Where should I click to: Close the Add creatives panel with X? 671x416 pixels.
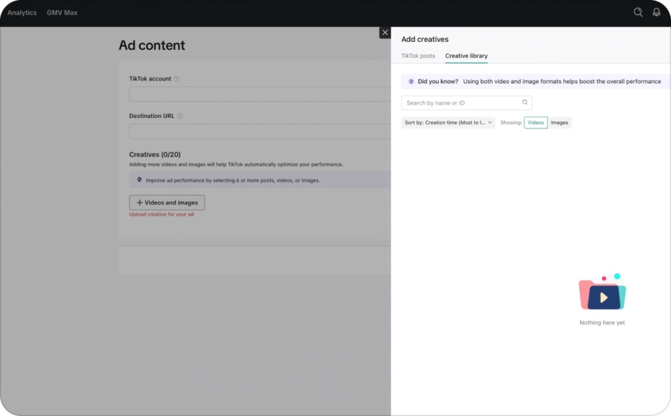385,33
